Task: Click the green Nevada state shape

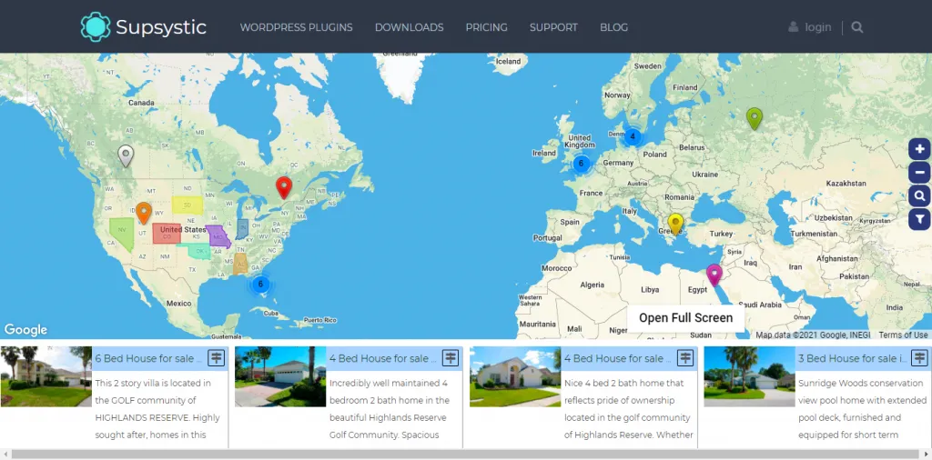Action: tap(121, 232)
